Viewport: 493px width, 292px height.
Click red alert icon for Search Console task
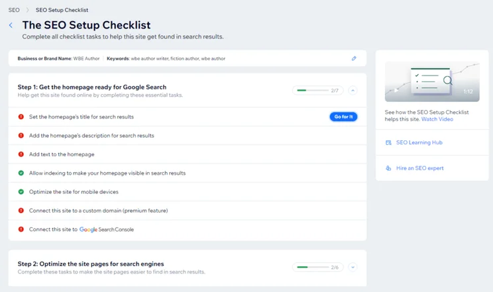[21, 229]
